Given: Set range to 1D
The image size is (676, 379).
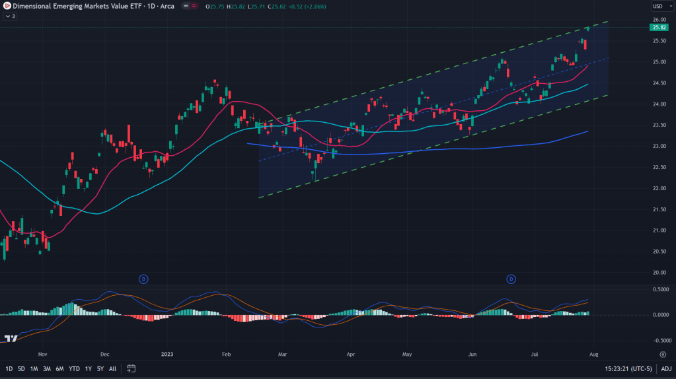Looking at the screenshot, I should point(9,368).
